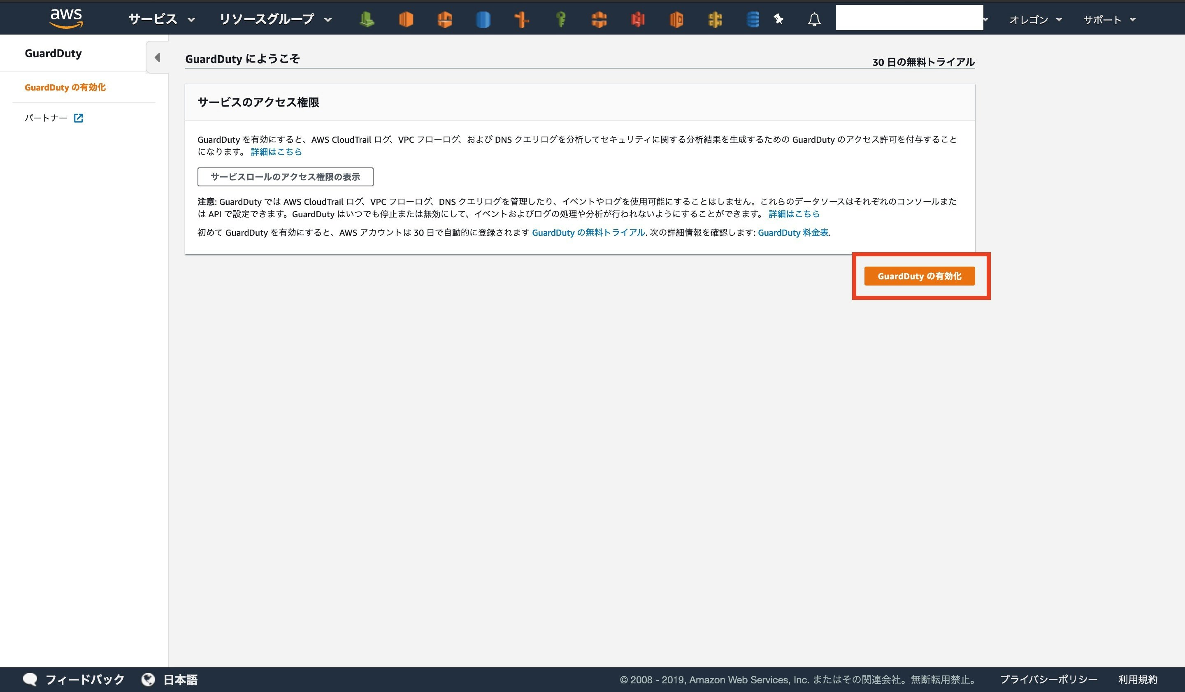Open the orange EC2 cube shortcut icon
The width and height of the screenshot is (1185, 692).
coord(406,19)
